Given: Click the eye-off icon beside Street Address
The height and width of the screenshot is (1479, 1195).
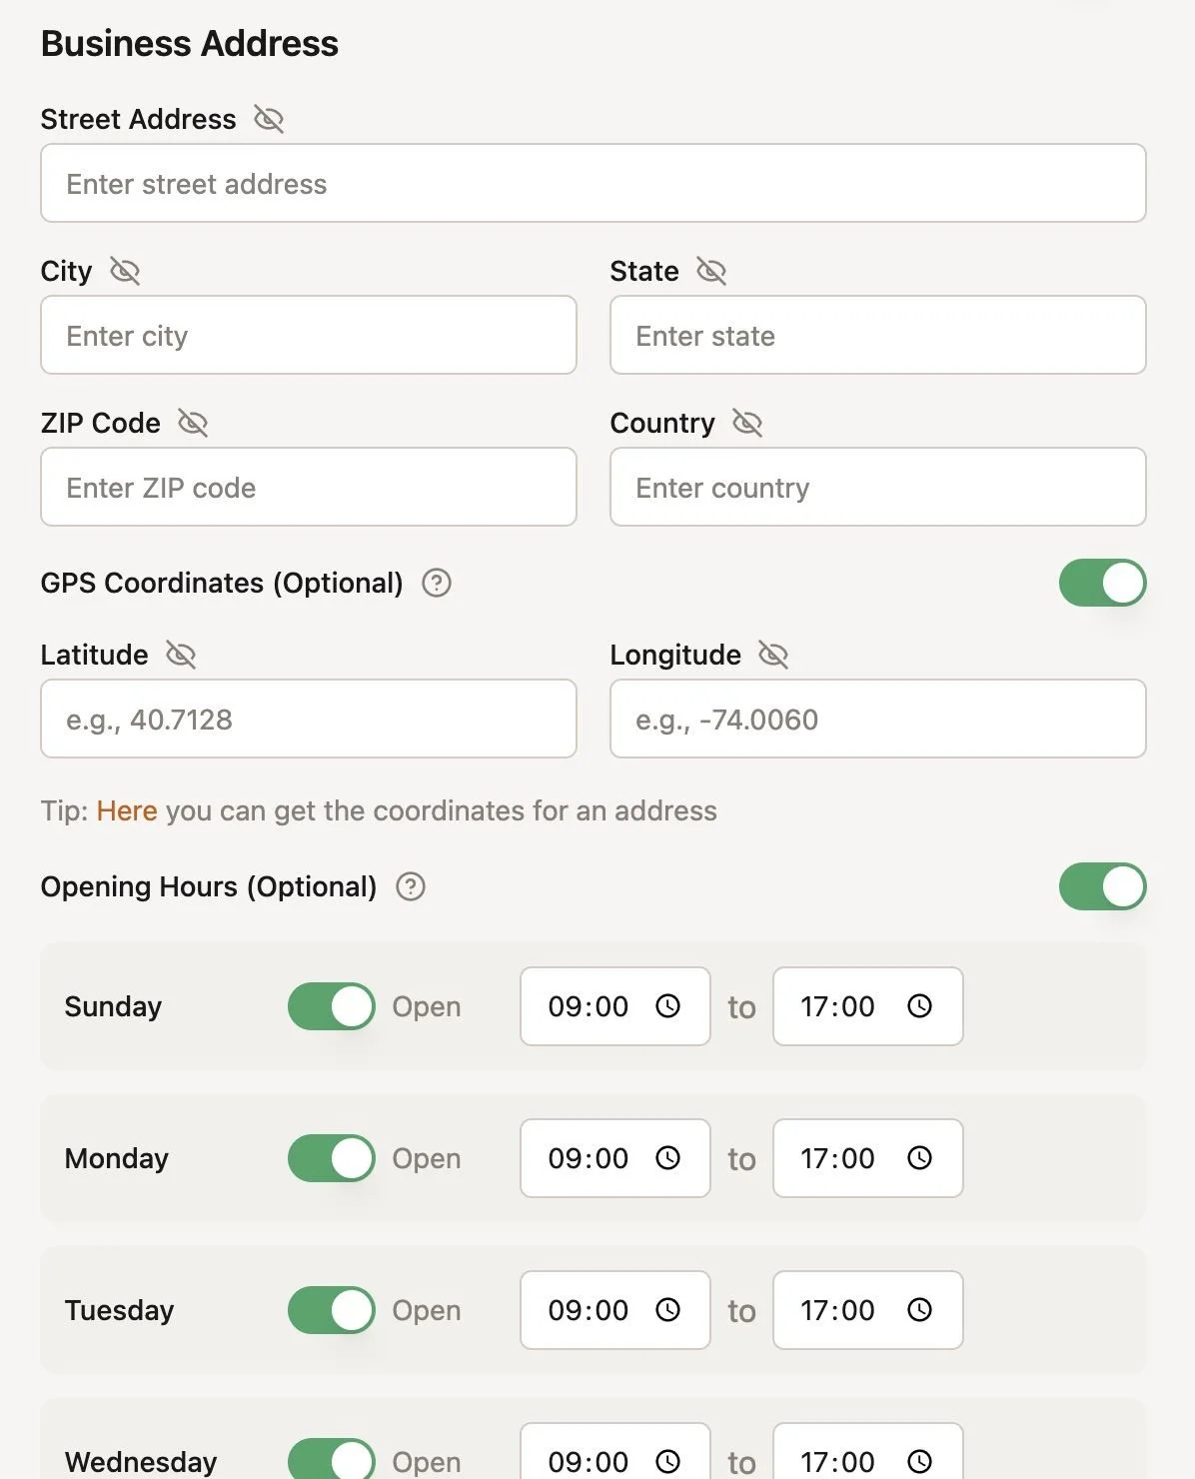Looking at the screenshot, I should (x=269, y=120).
